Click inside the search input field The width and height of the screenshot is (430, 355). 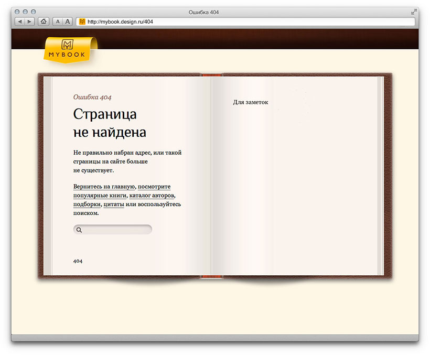(113, 229)
